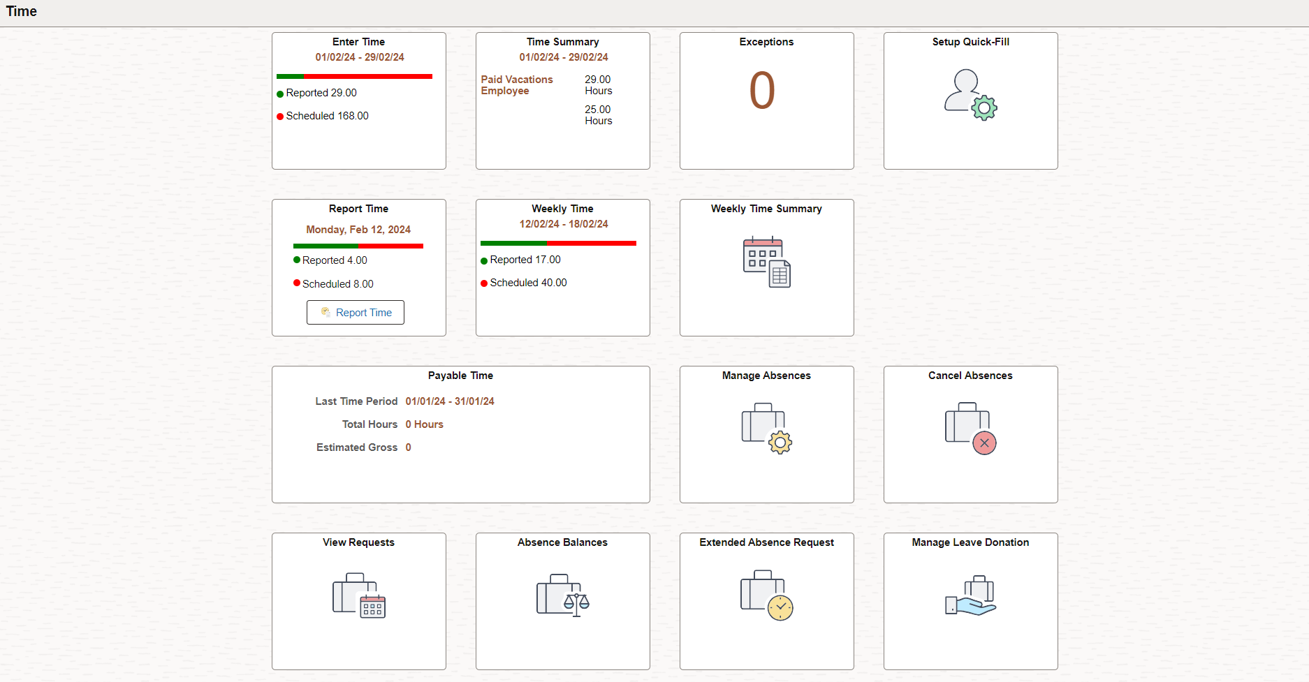The height and width of the screenshot is (682, 1309).
Task: Click 29.00 Hours value in Time Summary
Action: point(599,85)
